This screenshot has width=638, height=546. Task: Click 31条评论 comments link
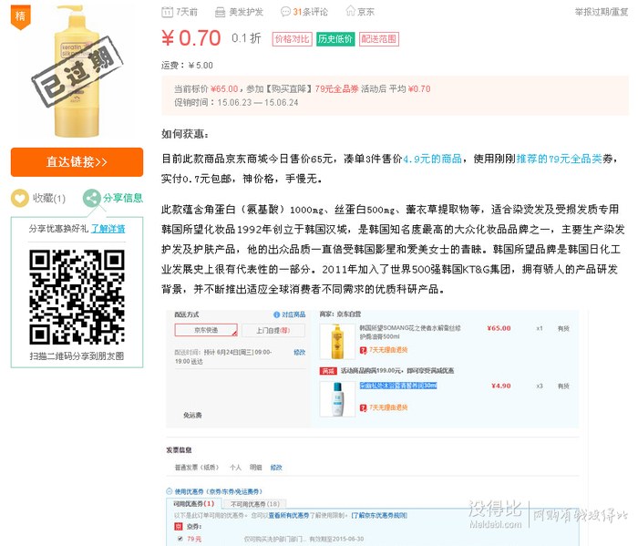[x=310, y=12]
